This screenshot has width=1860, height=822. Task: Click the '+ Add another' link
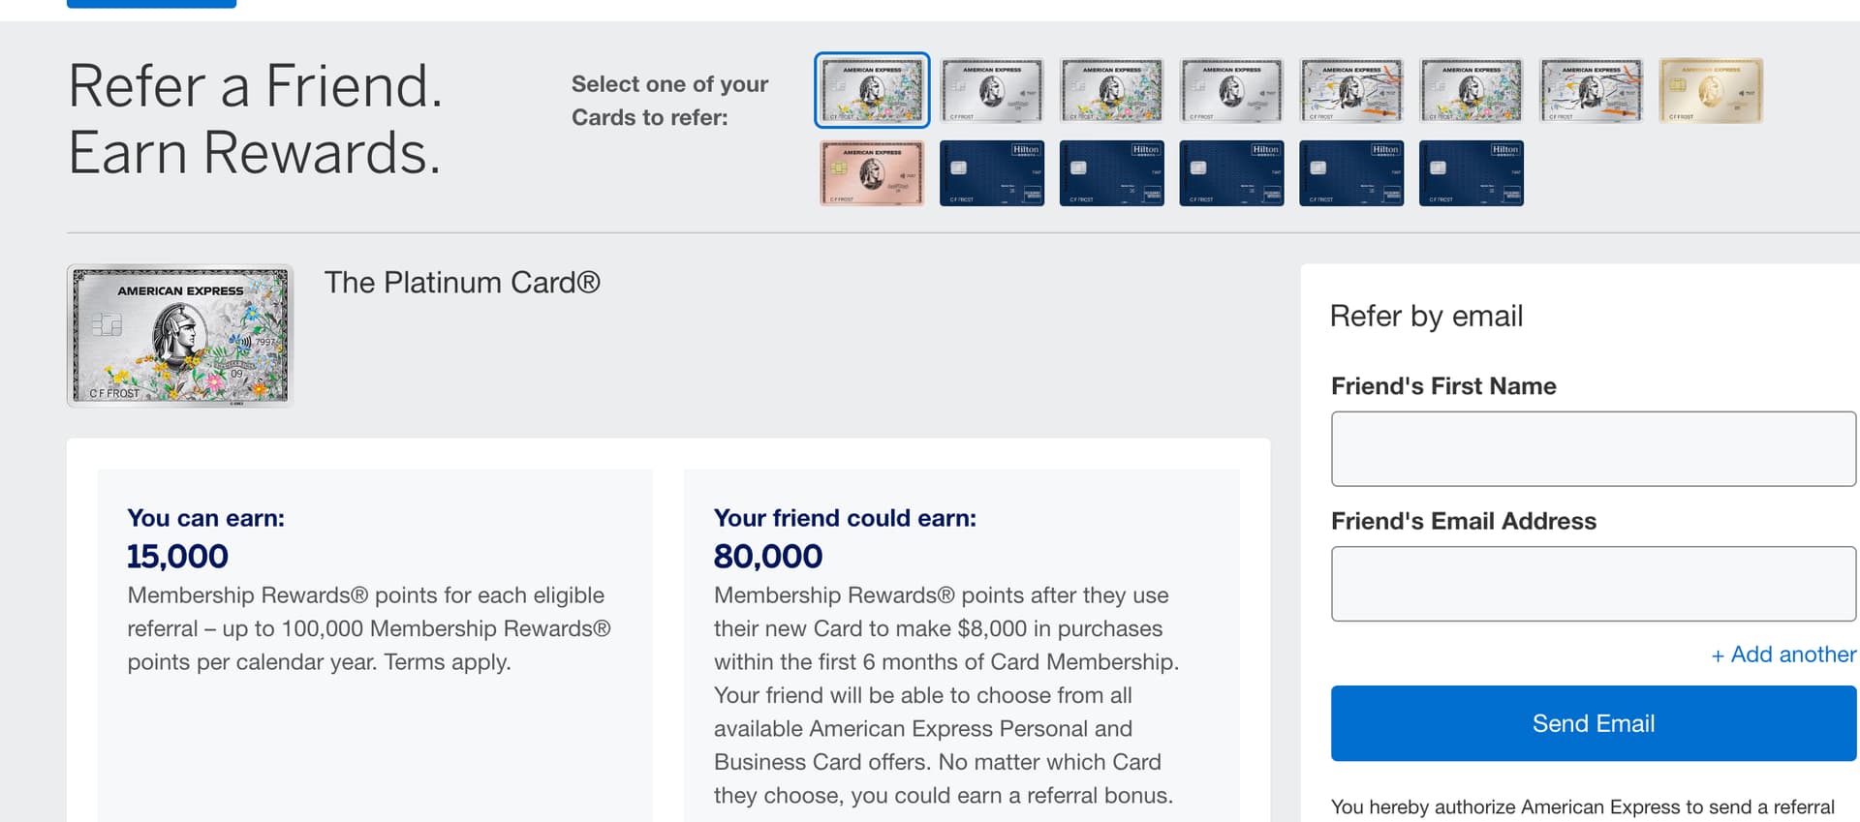click(1783, 655)
